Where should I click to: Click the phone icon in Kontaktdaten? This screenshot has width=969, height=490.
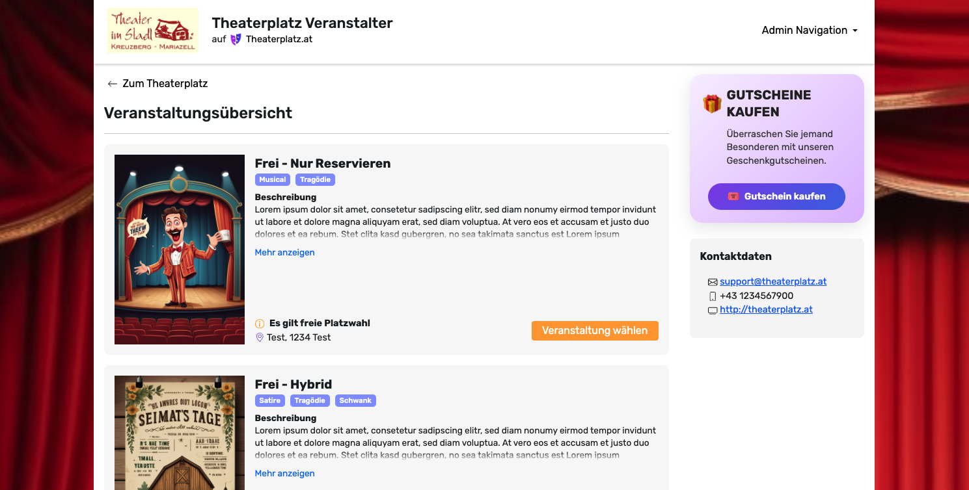pyautogui.click(x=713, y=296)
